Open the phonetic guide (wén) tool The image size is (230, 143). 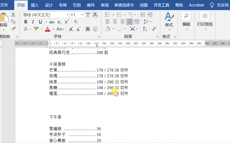click(x=88, y=15)
